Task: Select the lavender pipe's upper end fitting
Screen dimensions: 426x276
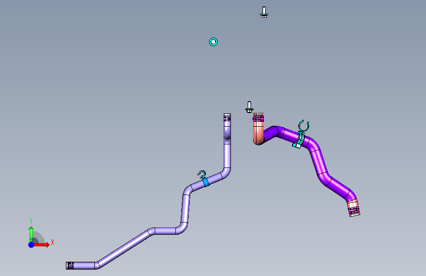Action: click(227, 118)
